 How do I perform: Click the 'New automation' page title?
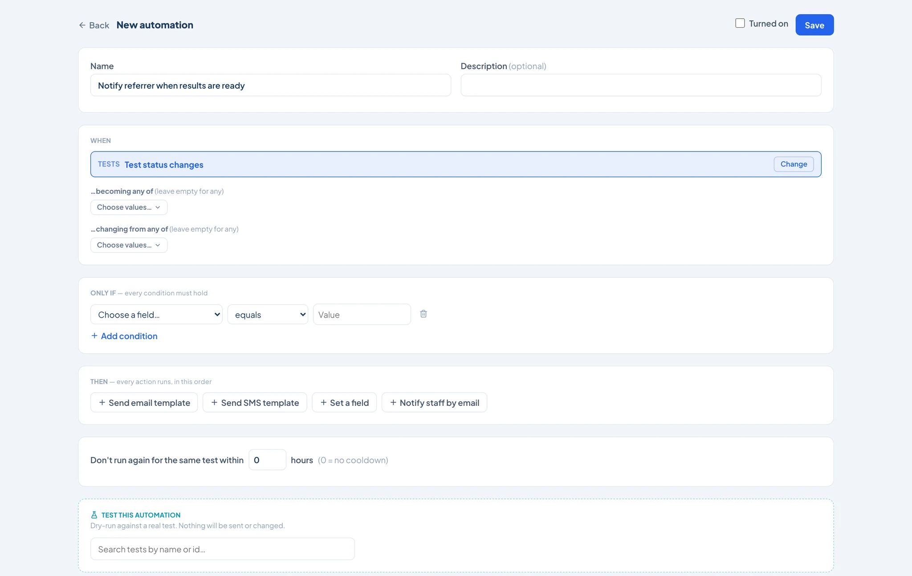[x=155, y=25]
